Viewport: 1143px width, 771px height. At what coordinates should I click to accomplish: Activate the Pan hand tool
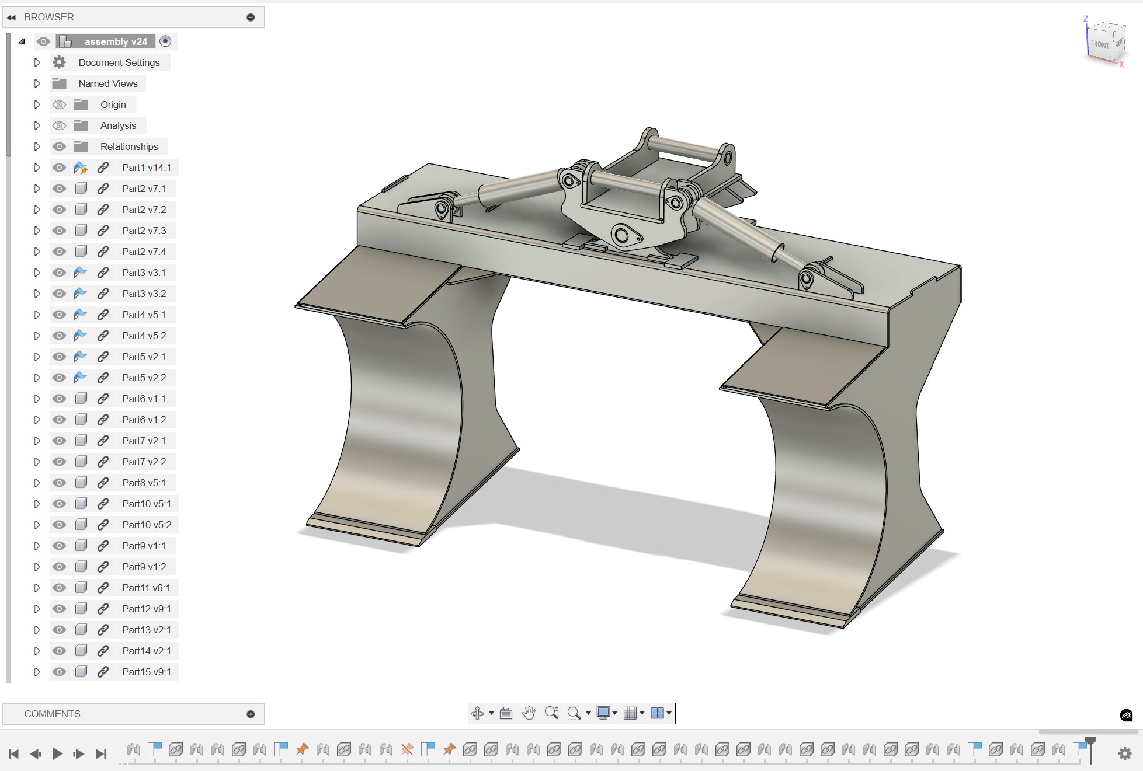[x=529, y=713]
